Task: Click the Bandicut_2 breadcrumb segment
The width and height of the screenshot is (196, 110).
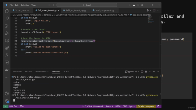Action: 48,15
